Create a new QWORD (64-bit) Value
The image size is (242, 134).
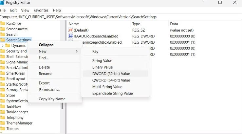[115, 80]
